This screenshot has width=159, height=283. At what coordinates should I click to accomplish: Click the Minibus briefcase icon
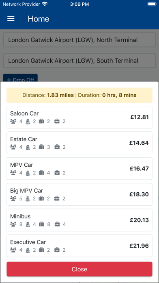tap(57, 224)
